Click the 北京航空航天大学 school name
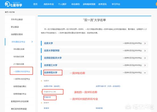157x112 pixels. [x=53, y=58]
